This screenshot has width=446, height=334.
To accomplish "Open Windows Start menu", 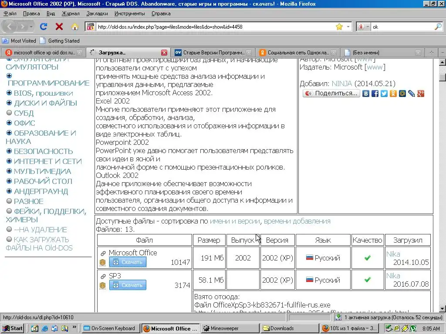I will [13, 328].
